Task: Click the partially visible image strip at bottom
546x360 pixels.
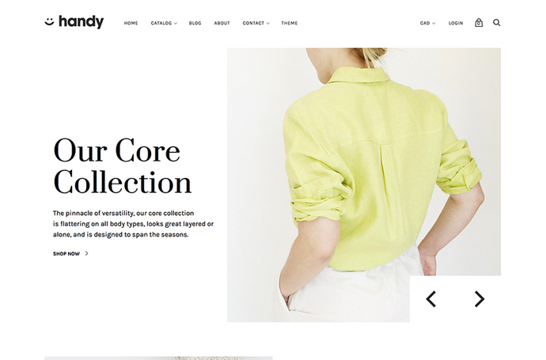Action: 158,358
